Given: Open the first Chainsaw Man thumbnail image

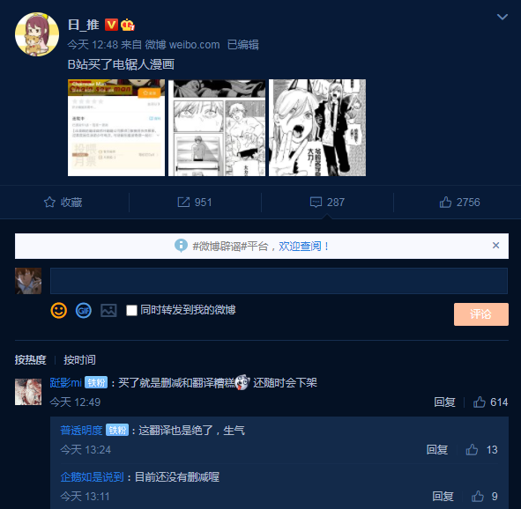Looking at the screenshot, I should pos(116,128).
